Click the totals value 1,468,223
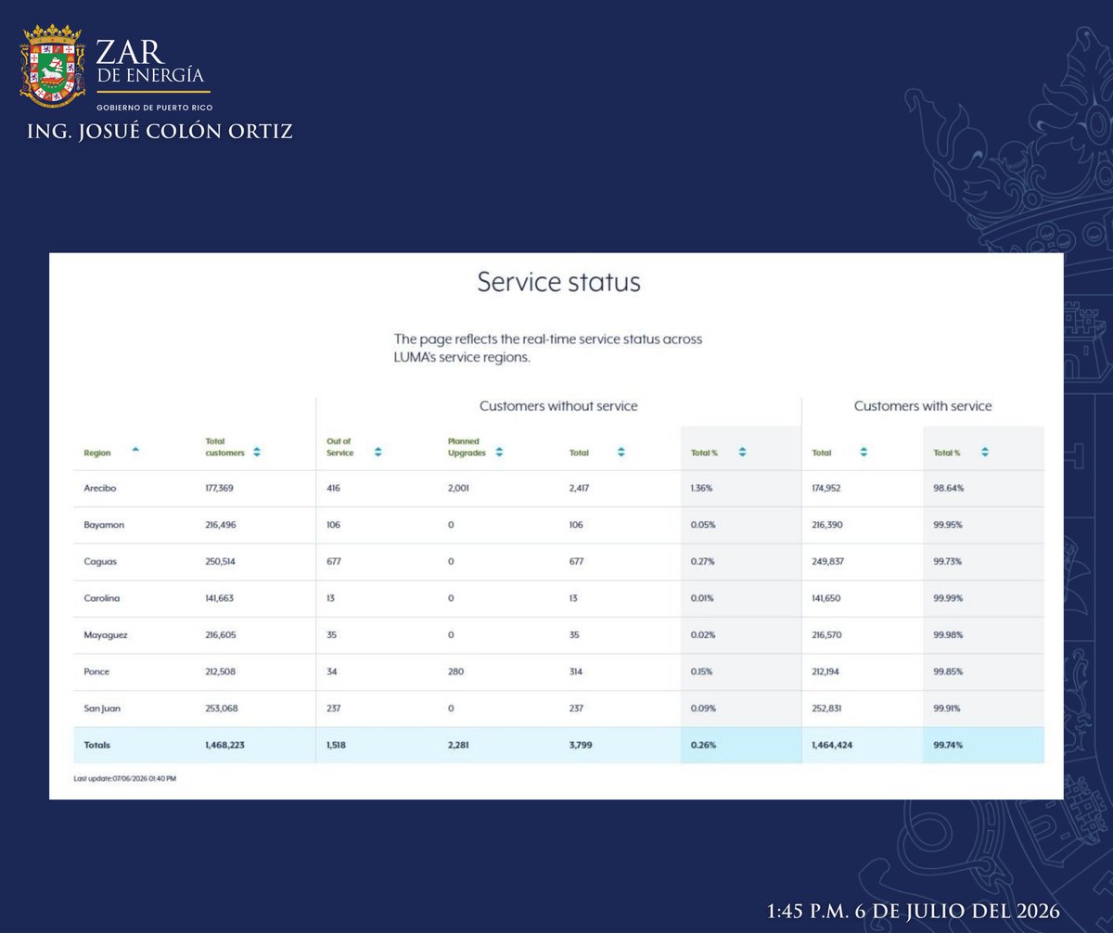Viewport: 1113px width, 933px height. point(224,745)
